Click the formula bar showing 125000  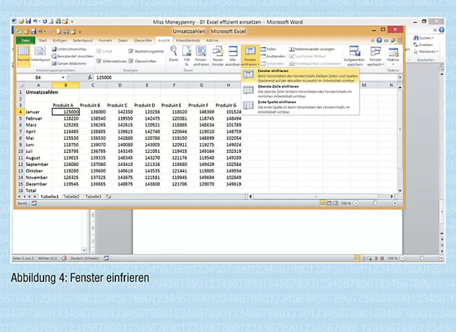(x=246, y=77)
